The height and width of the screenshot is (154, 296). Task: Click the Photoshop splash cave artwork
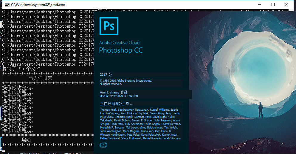click(x=242, y=82)
